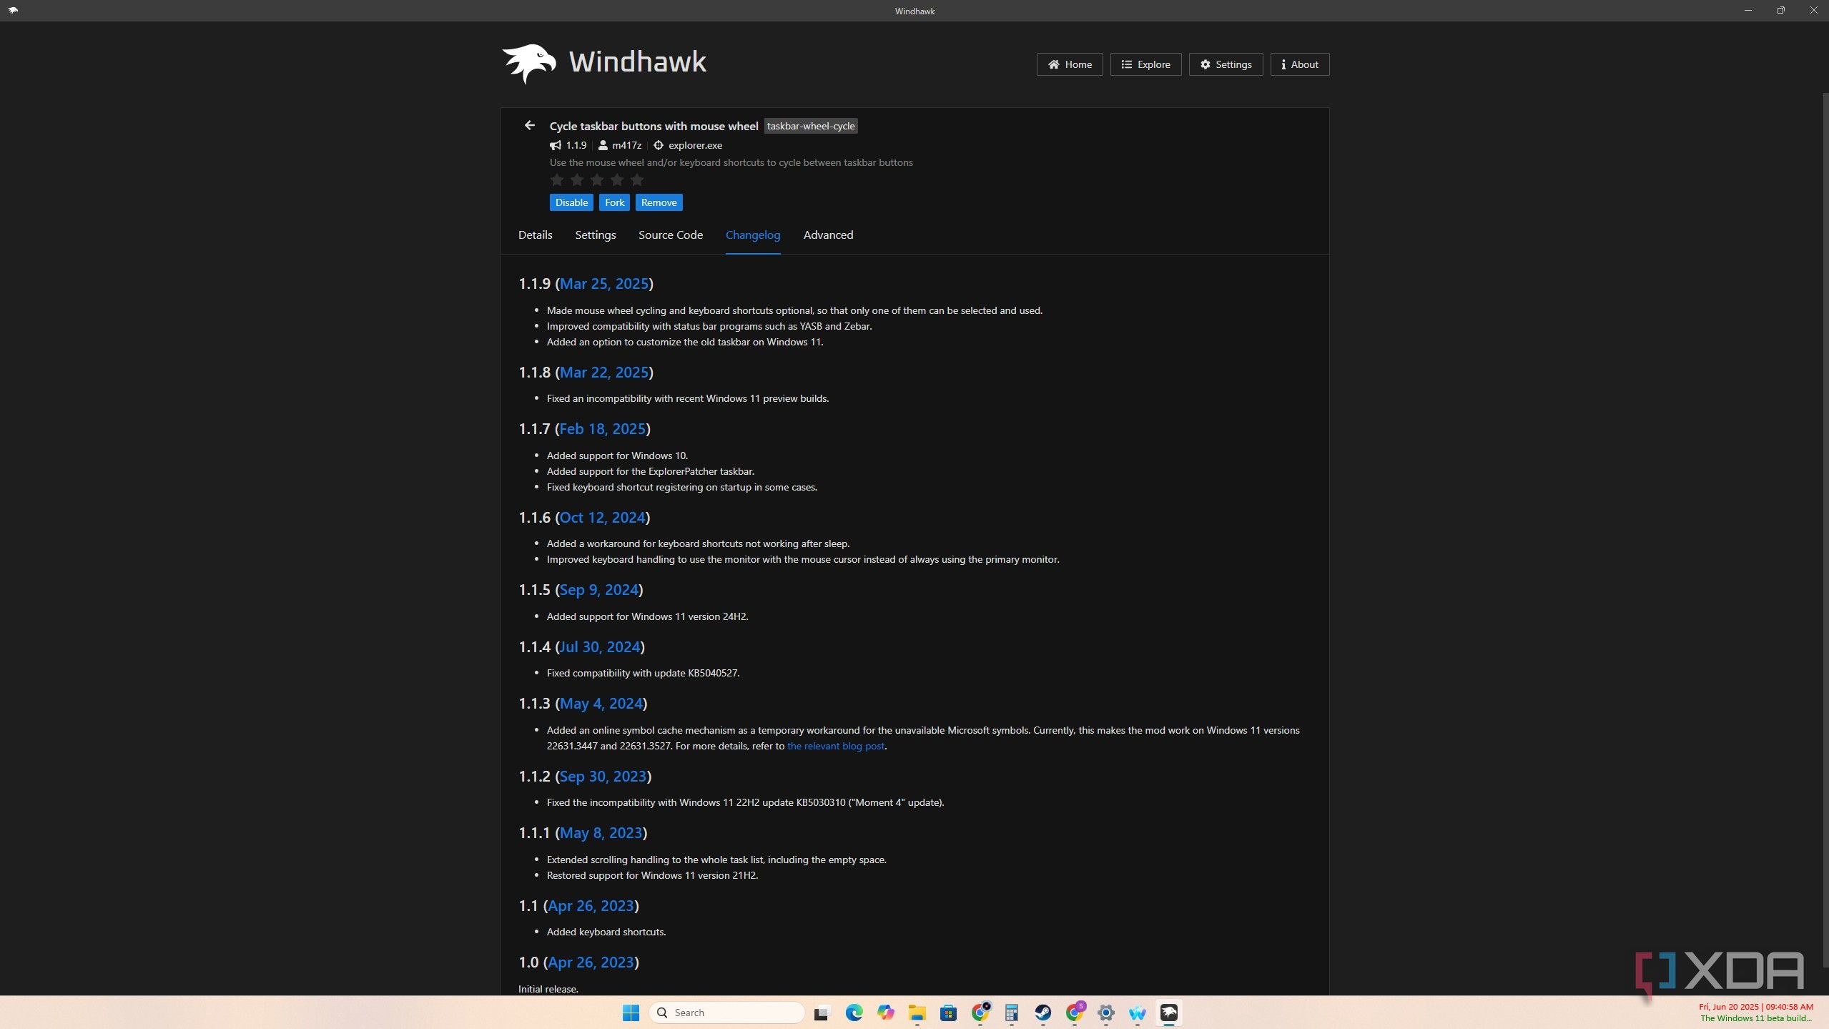Go to the Home page
The width and height of the screenshot is (1829, 1029).
click(x=1070, y=64)
